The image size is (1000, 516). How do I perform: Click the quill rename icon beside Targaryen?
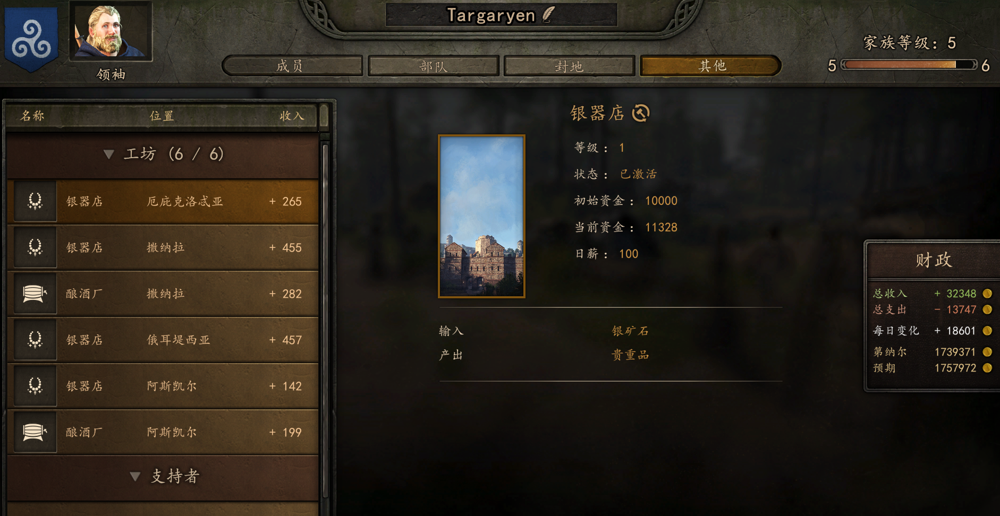coord(548,14)
